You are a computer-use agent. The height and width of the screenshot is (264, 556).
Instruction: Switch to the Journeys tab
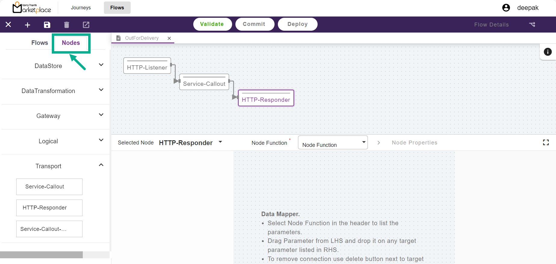pyautogui.click(x=81, y=8)
